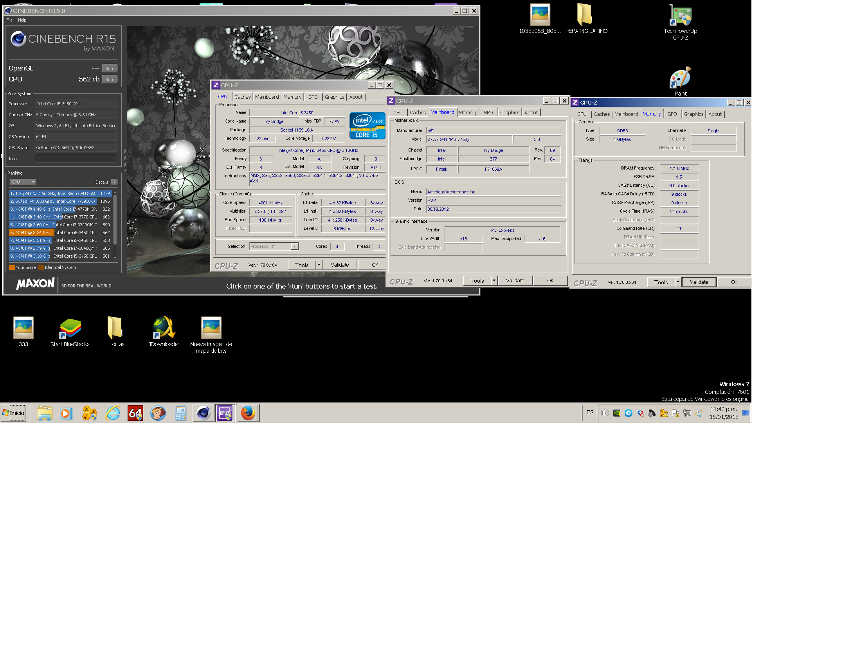Click the Show Desktop button
This screenshot has width=861, height=646.
746,413
